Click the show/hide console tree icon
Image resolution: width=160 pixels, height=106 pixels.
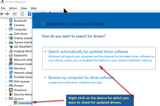15,14
